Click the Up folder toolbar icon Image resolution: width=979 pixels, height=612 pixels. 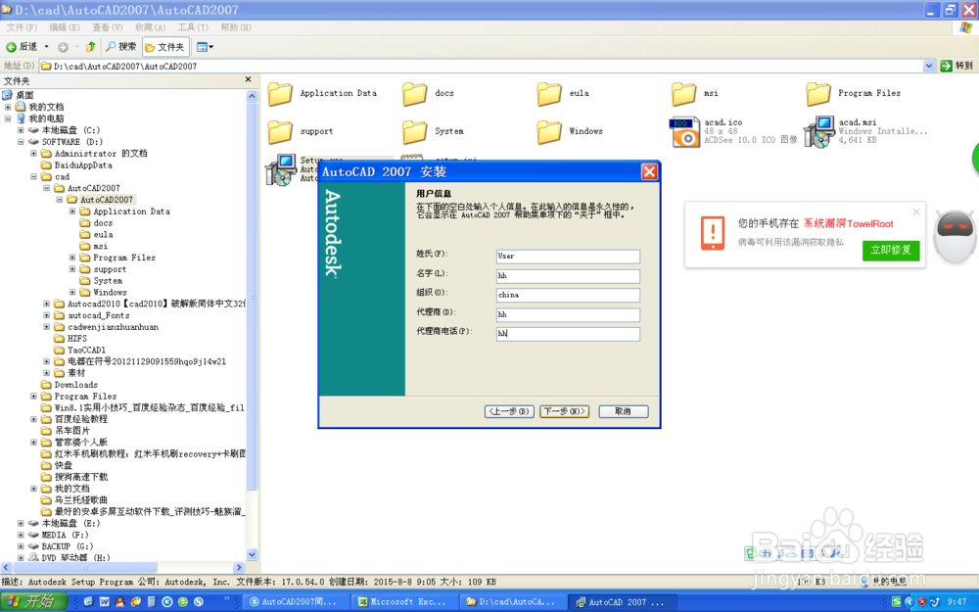coord(90,47)
